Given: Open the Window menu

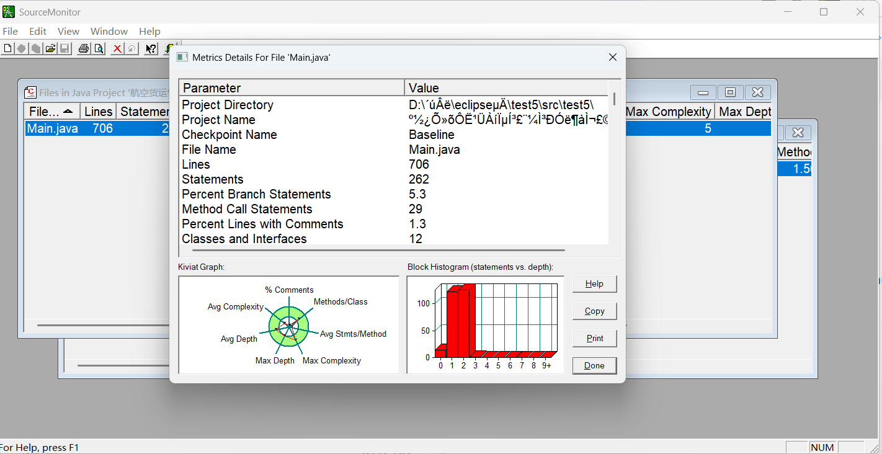Looking at the screenshot, I should [109, 31].
